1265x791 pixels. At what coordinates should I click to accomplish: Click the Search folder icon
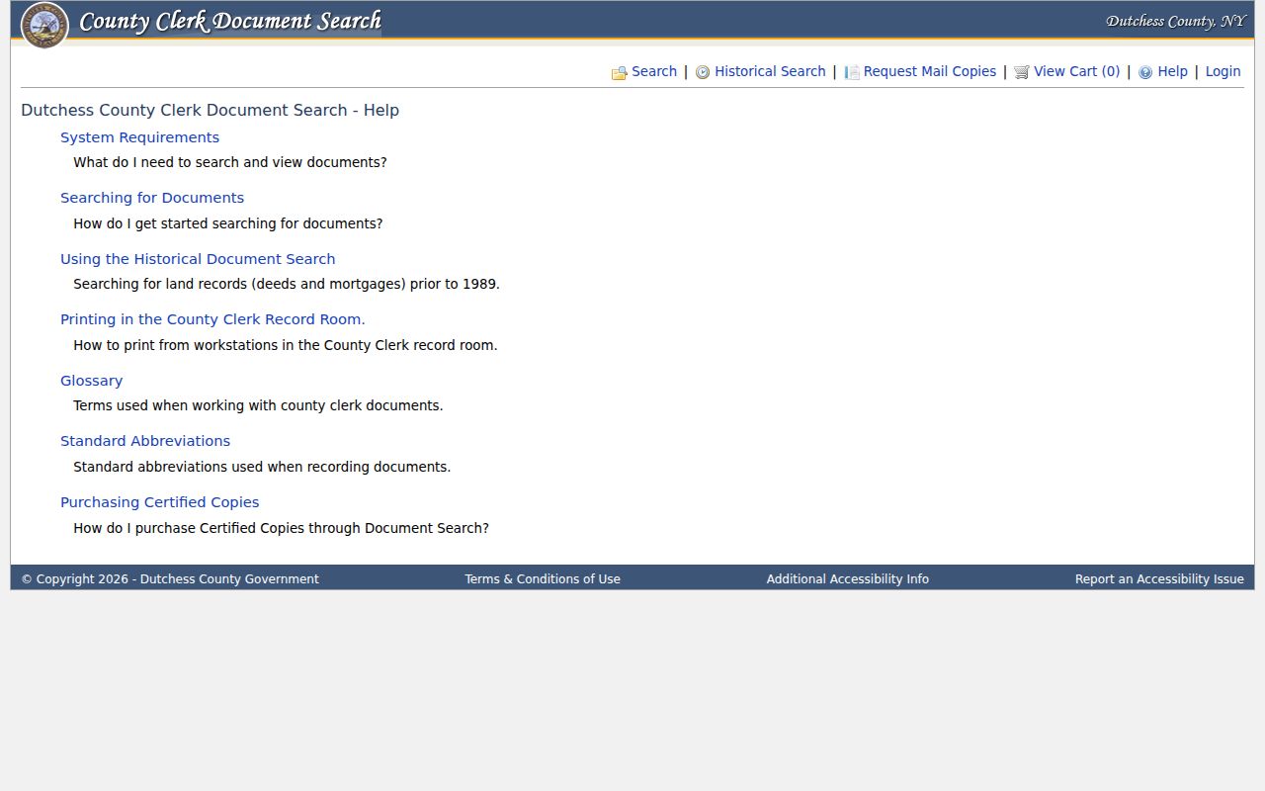click(620, 72)
